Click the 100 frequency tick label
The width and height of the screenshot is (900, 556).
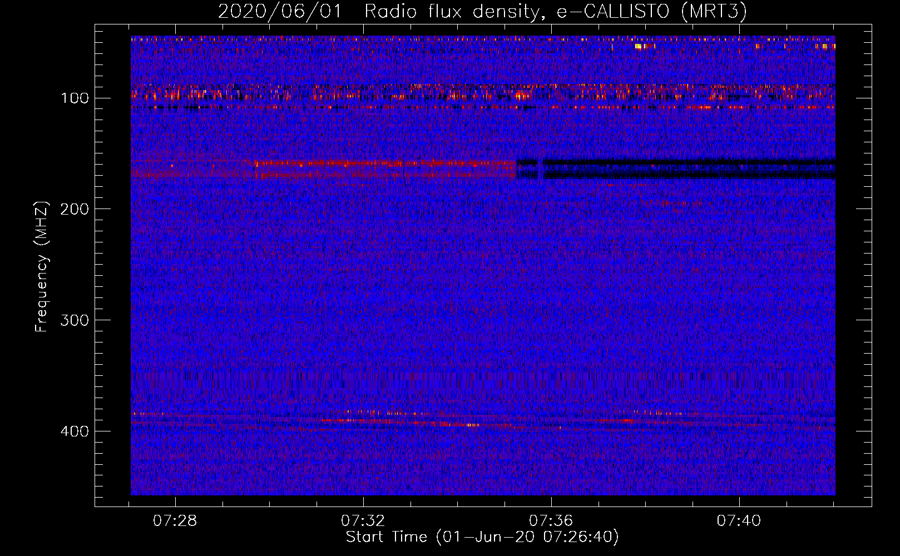(75, 98)
